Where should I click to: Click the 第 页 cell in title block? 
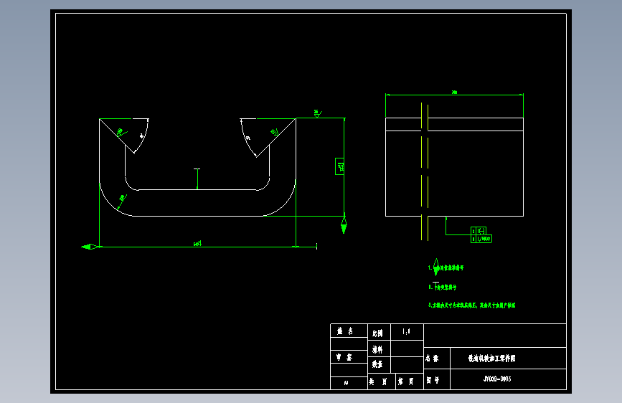pos(410,381)
